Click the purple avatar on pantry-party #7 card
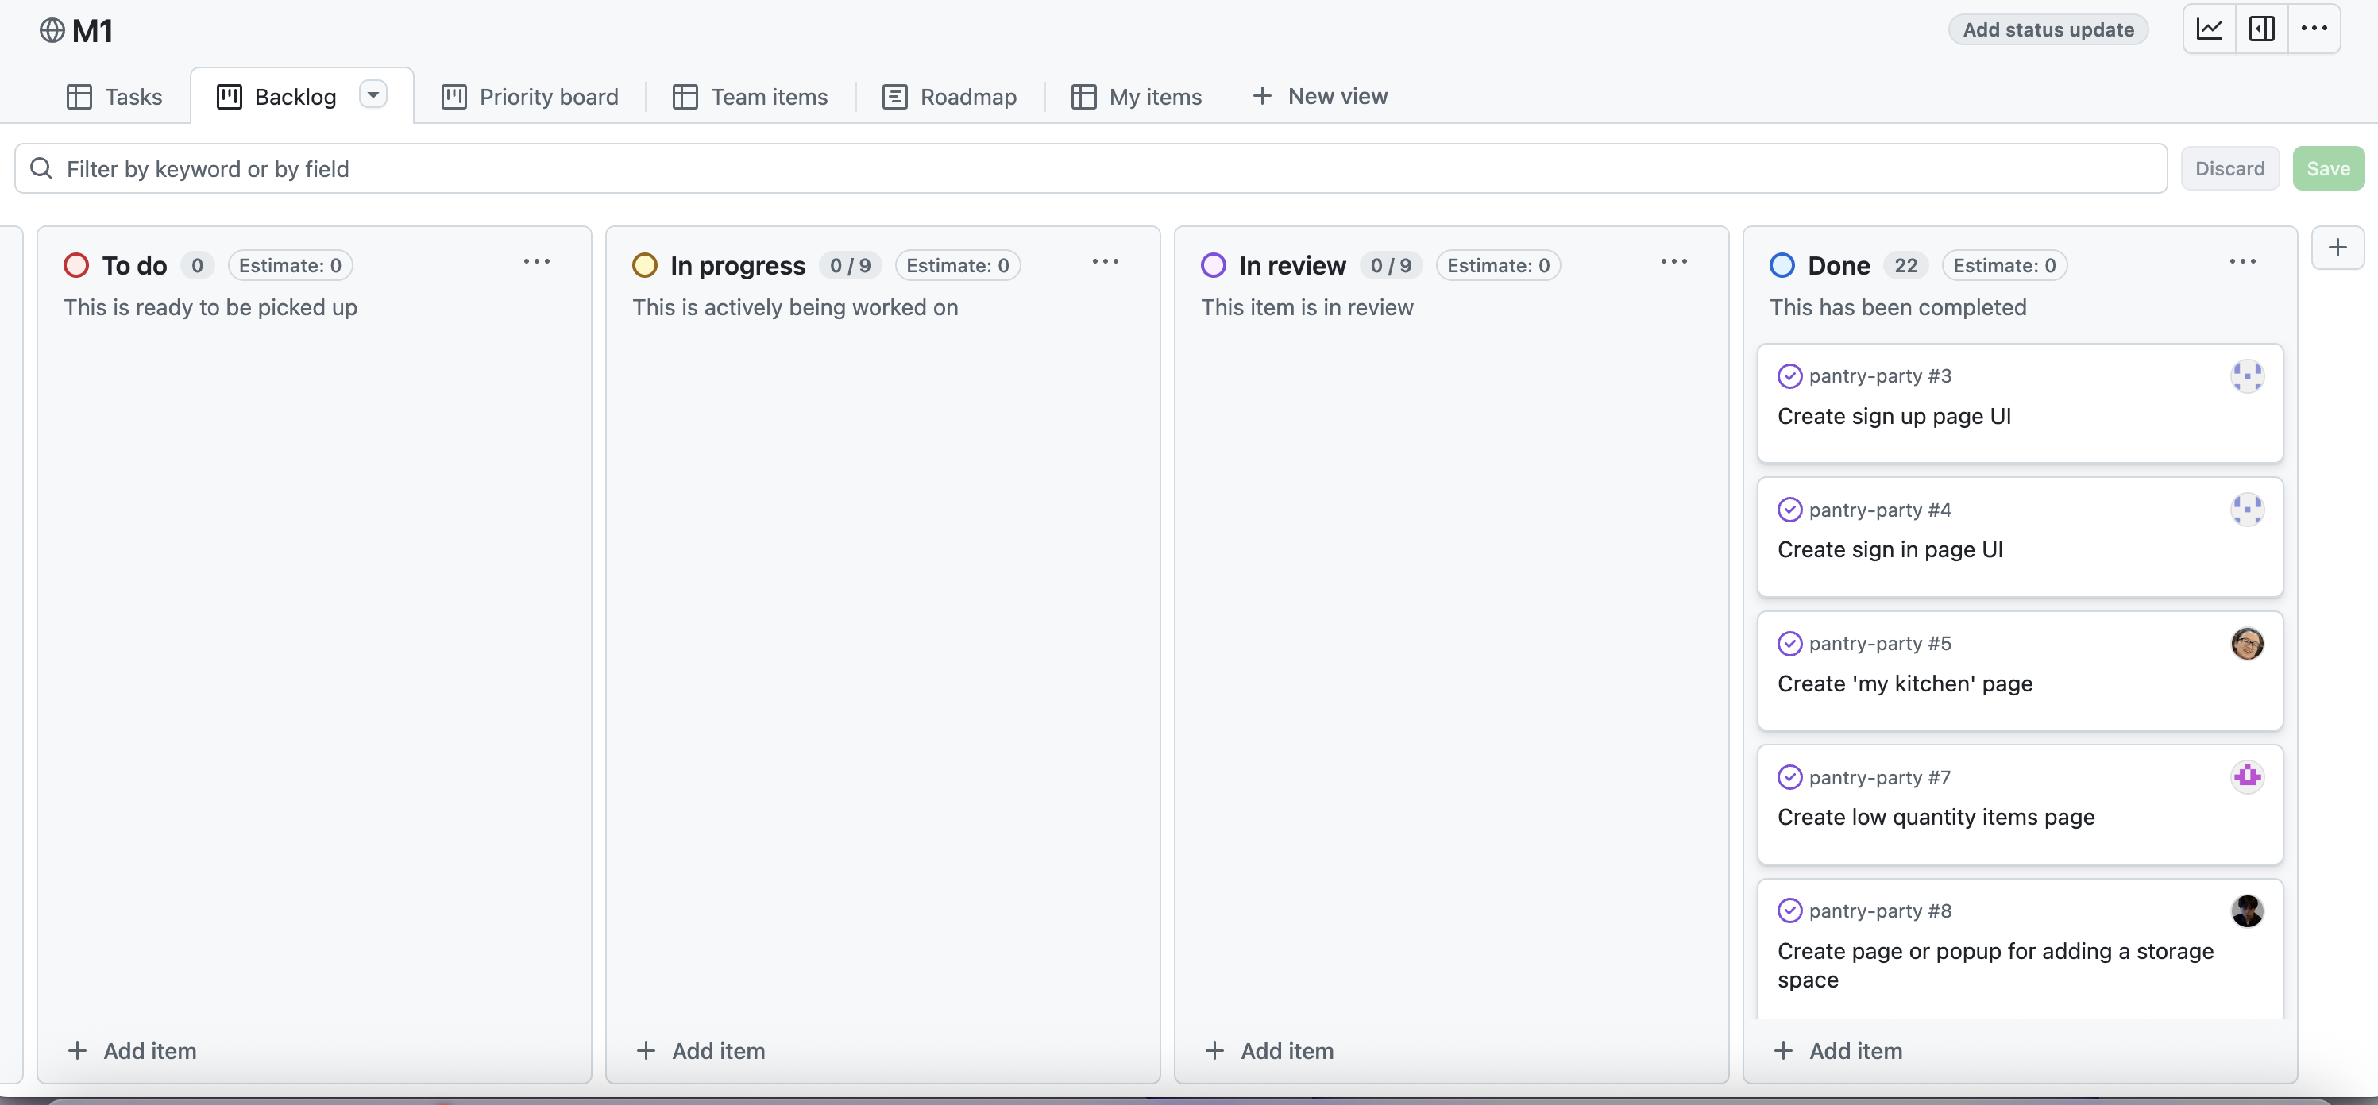 (2247, 776)
